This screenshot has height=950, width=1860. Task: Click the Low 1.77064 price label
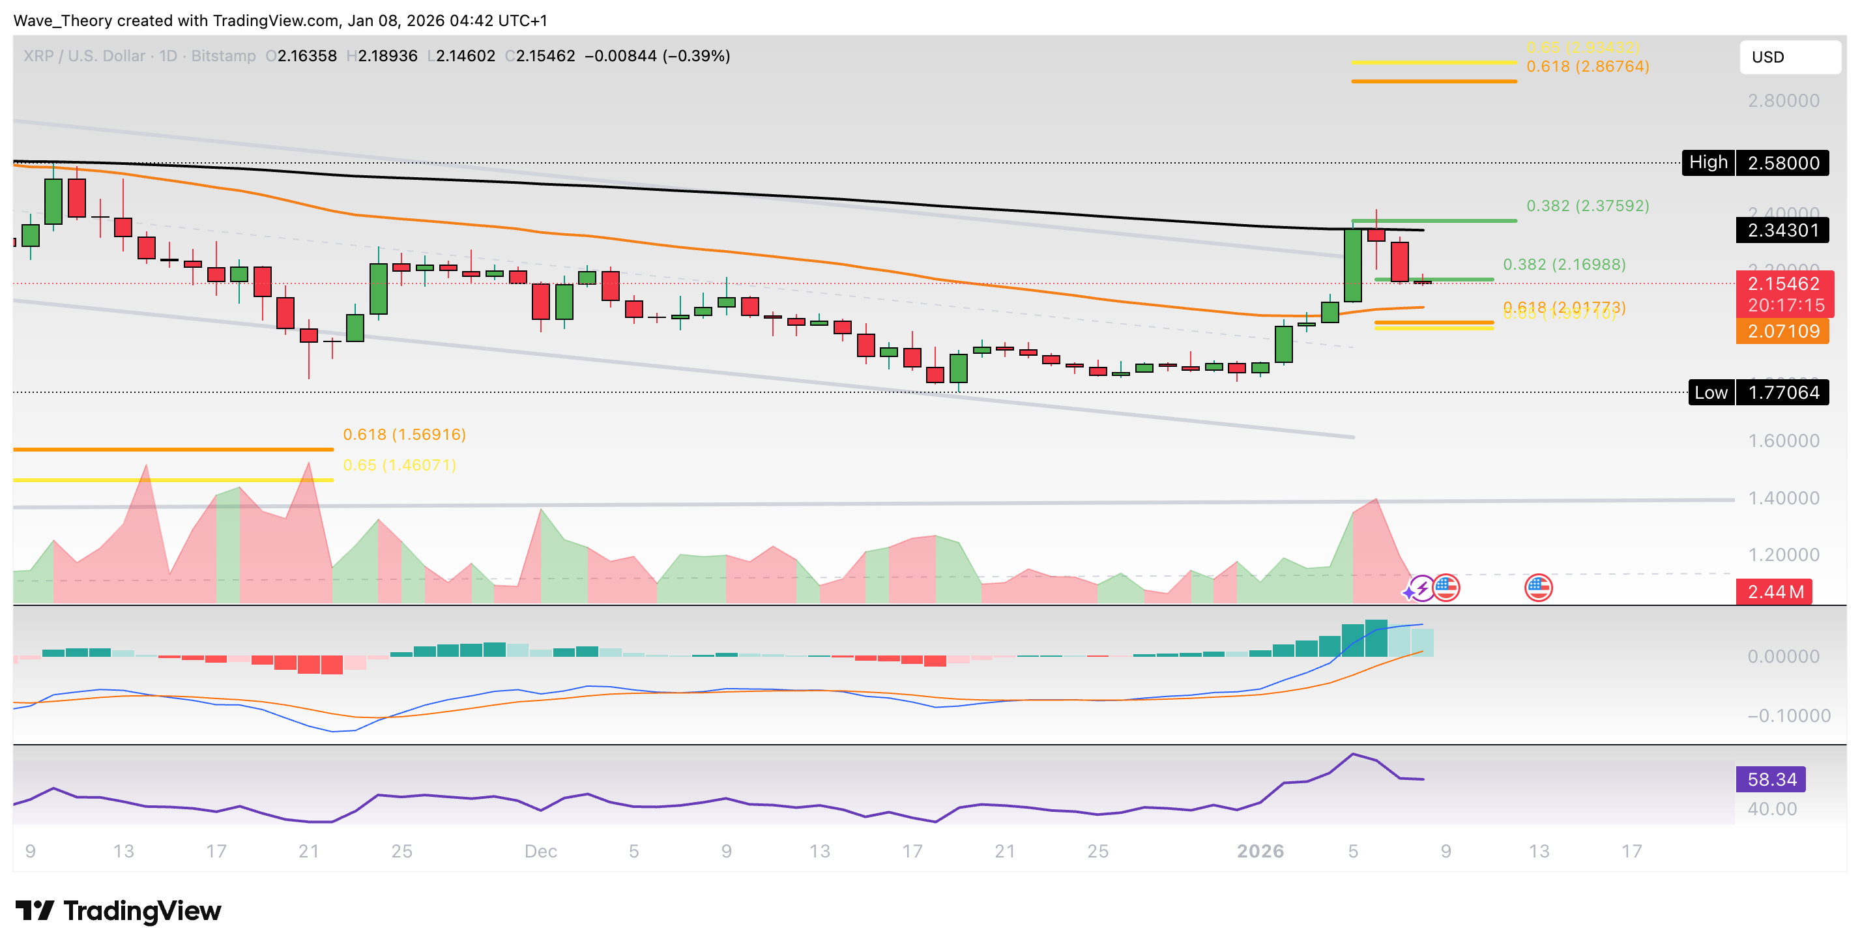[1759, 394]
